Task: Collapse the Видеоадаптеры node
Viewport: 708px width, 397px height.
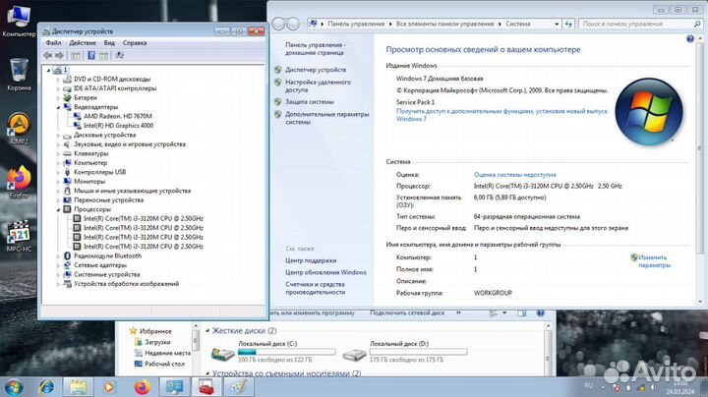Action: [58, 107]
